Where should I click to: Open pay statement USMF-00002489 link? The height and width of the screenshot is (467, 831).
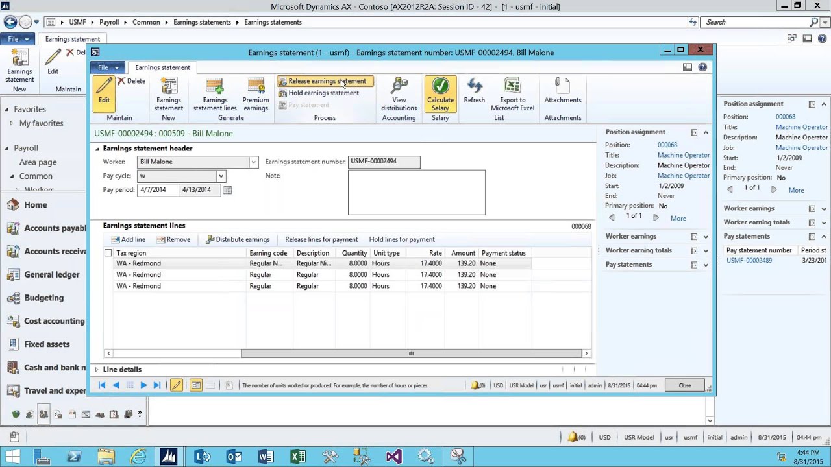point(749,261)
